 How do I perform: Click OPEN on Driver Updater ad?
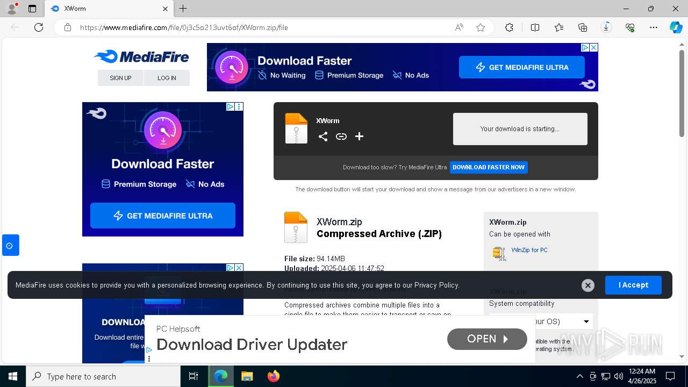[487, 339]
